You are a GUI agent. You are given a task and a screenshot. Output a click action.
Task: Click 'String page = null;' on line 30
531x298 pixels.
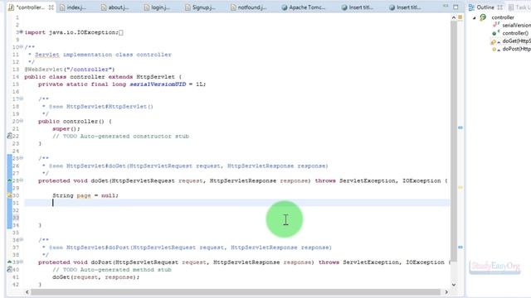[x=85, y=195]
